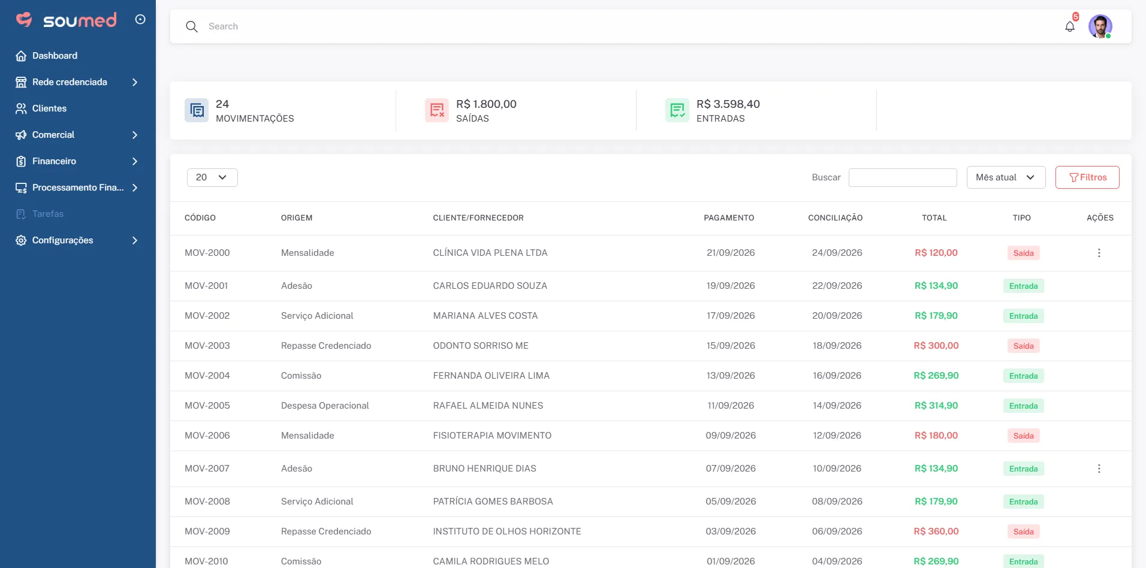Open the Filtros button
The height and width of the screenshot is (568, 1146).
1087,177
